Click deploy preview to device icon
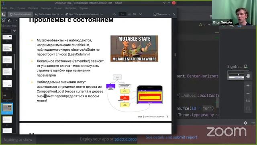Image resolution: width=257 pixels, height=145 pixels. pos(245,66)
